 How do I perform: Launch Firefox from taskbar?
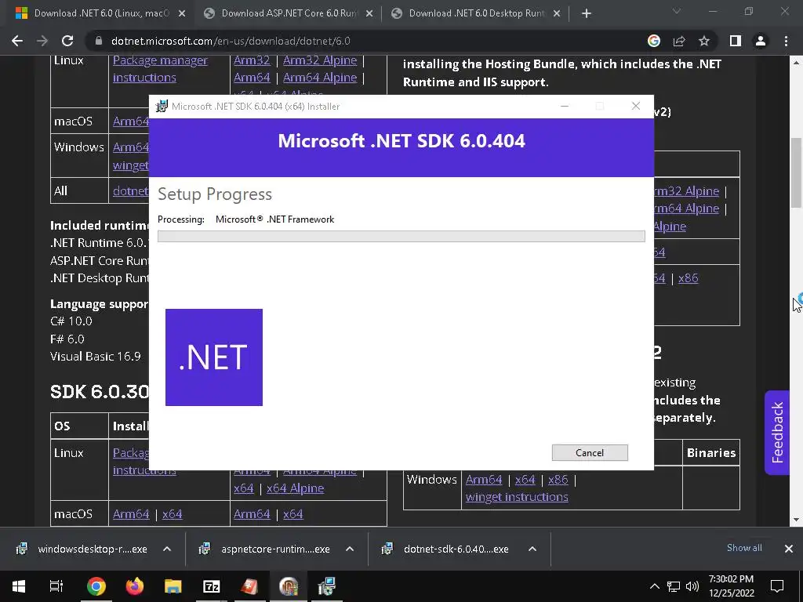coord(135,586)
